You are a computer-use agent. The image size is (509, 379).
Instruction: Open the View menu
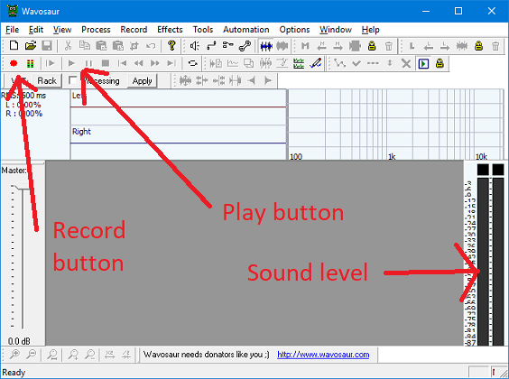(62, 30)
